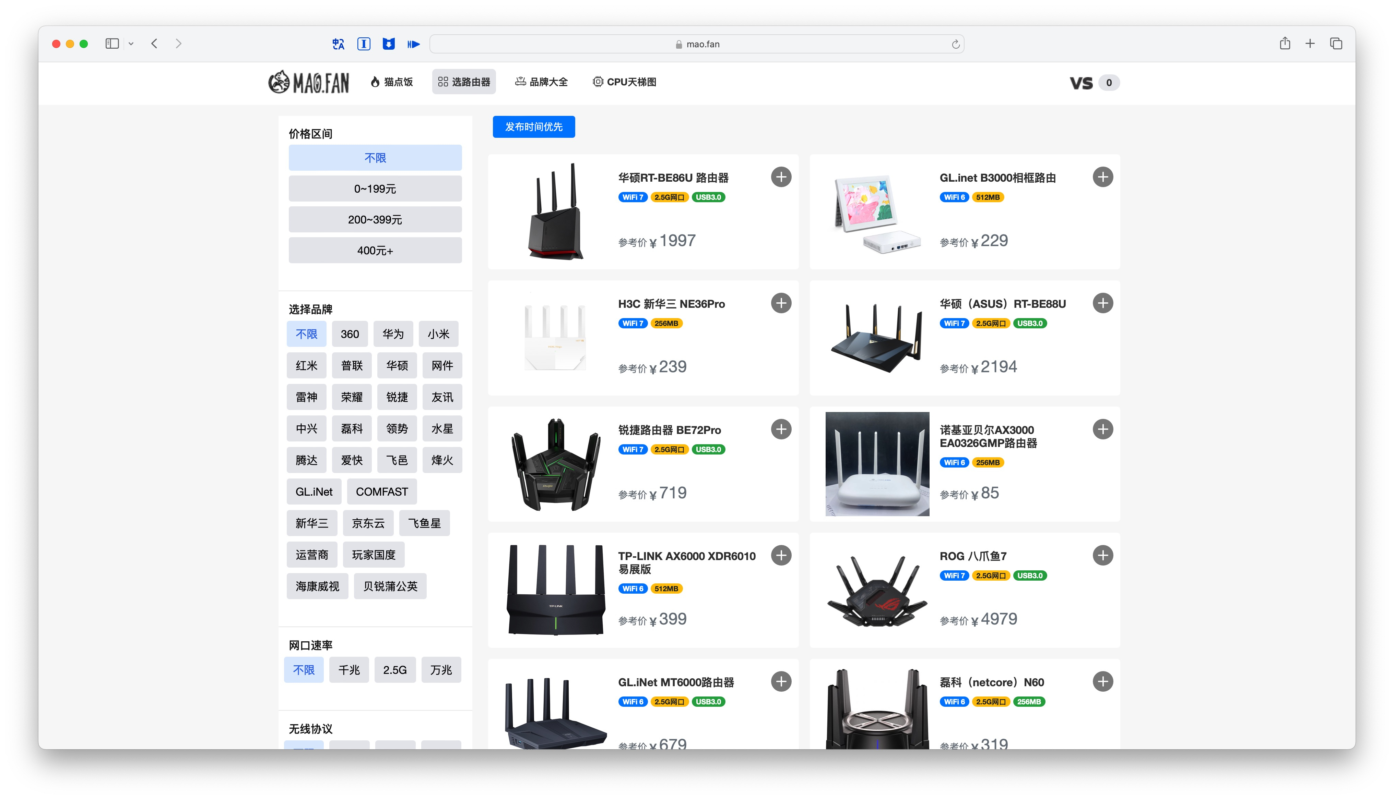Image resolution: width=1394 pixels, height=800 pixels.
Task: Select 不限 under 选择品牌
Action: click(x=306, y=334)
